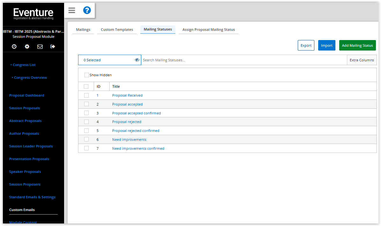The height and width of the screenshot is (226, 381).
Task: Open the Need improvements mailing status
Action: (x=129, y=139)
